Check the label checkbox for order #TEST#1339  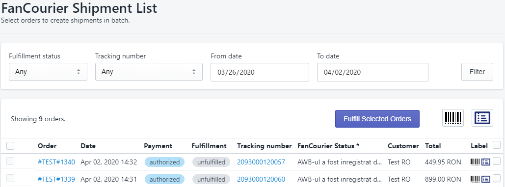click(497, 178)
